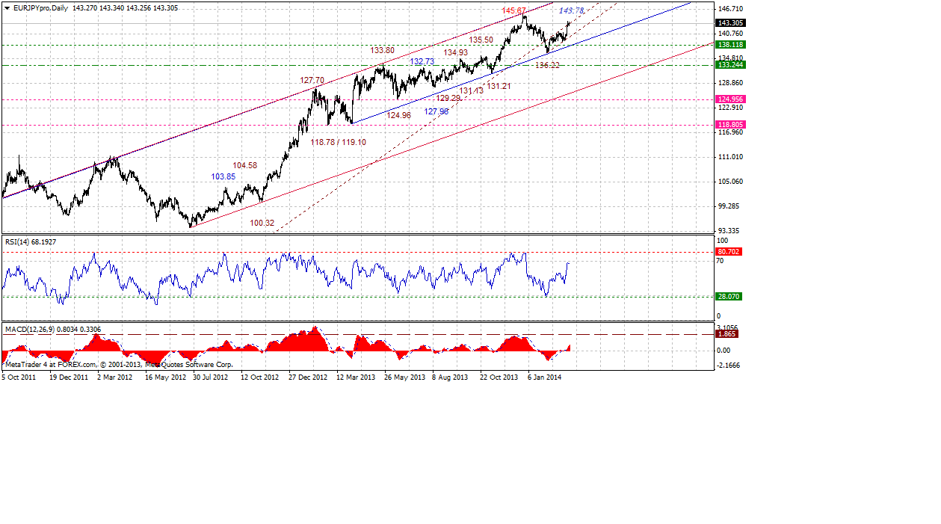Click the green 28.070 RSI level tag
The width and height of the screenshot is (941, 524).
click(729, 297)
